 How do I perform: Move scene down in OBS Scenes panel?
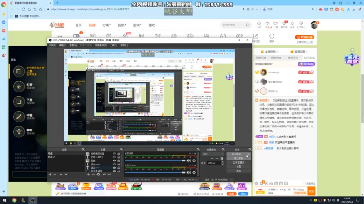point(66,175)
